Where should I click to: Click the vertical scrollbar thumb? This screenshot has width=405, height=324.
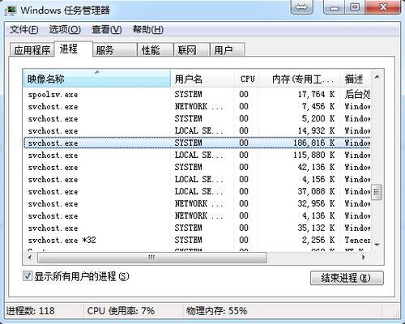(x=377, y=192)
